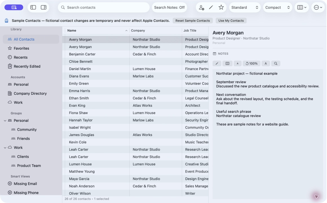Open Recents in the sidebar
This screenshot has height=203, width=327.
click(x=31, y=57)
